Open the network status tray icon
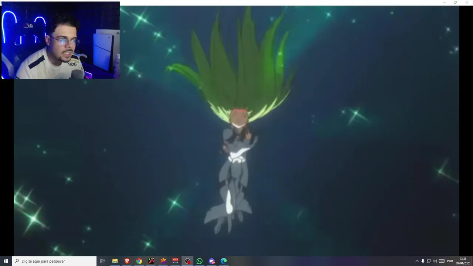The height and width of the screenshot is (266, 473). pyautogui.click(x=429, y=261)
